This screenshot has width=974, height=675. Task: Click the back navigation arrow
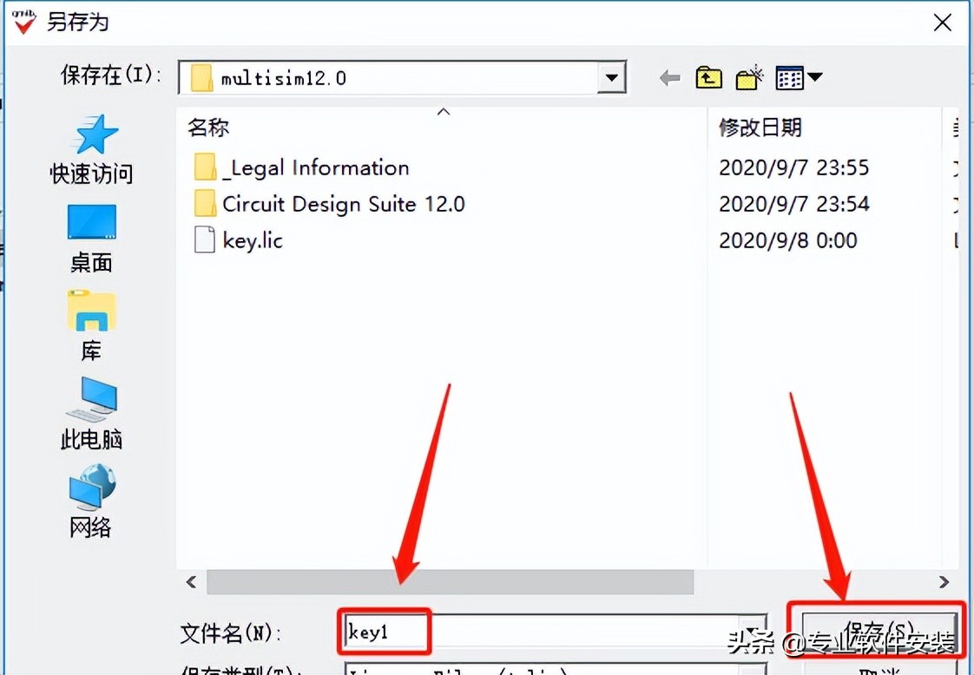point(669,77)
